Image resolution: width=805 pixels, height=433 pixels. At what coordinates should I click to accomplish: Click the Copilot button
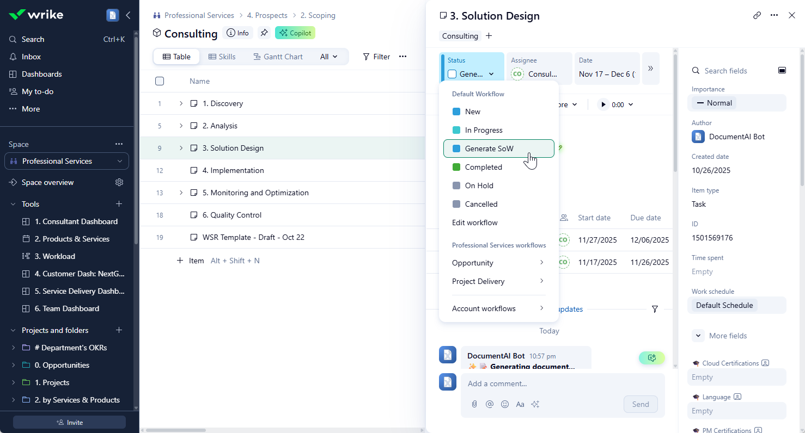295,33
